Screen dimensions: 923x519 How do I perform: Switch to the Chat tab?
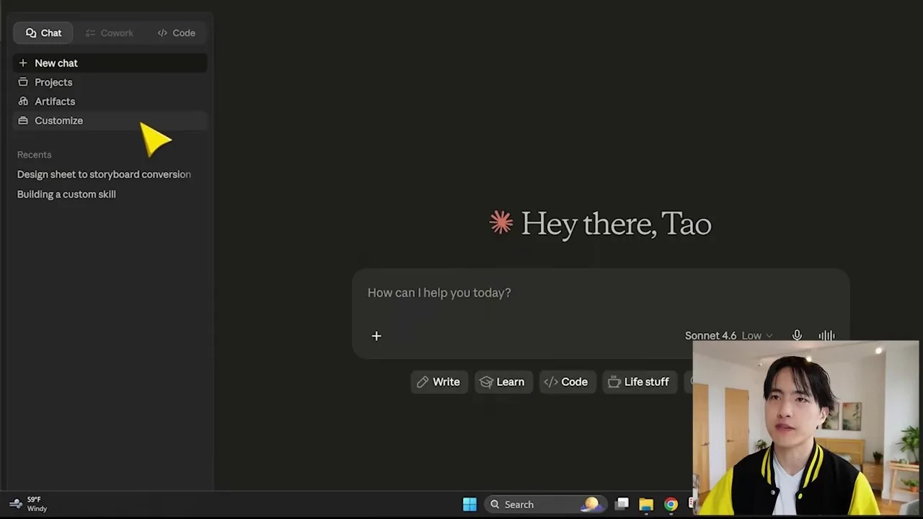pyautogui.click(x=43, y=33)
